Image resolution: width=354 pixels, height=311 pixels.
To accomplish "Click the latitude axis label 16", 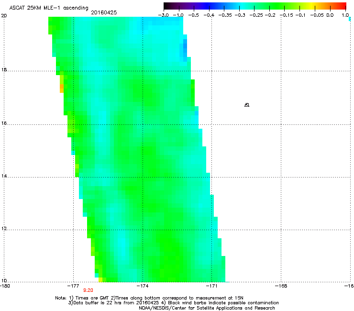I will tap(4, 123).
